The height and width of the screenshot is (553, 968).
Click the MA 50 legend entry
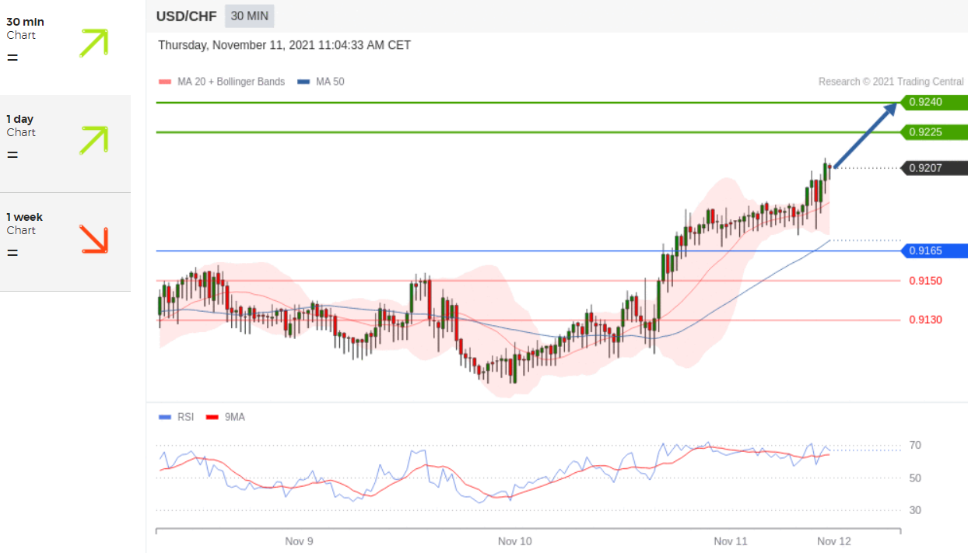click(x=321, y=82)
